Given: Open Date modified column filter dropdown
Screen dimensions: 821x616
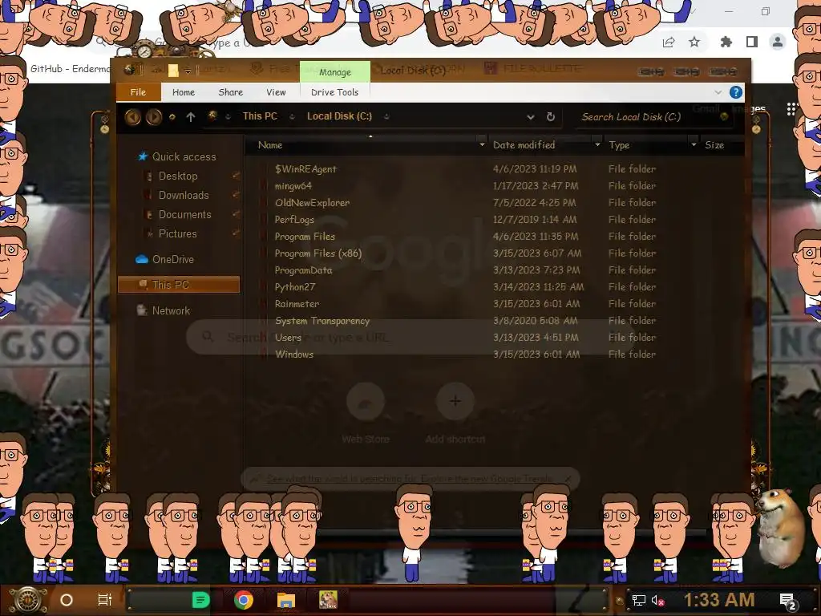Looking at the screenshot, I should 597,144.
